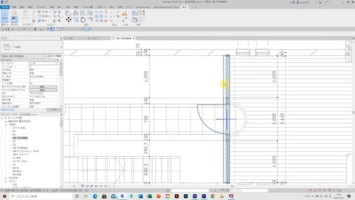Open the type selector dropdown in Properties
Viewport: 355px width, 200px height.
(x=61, y=47)
